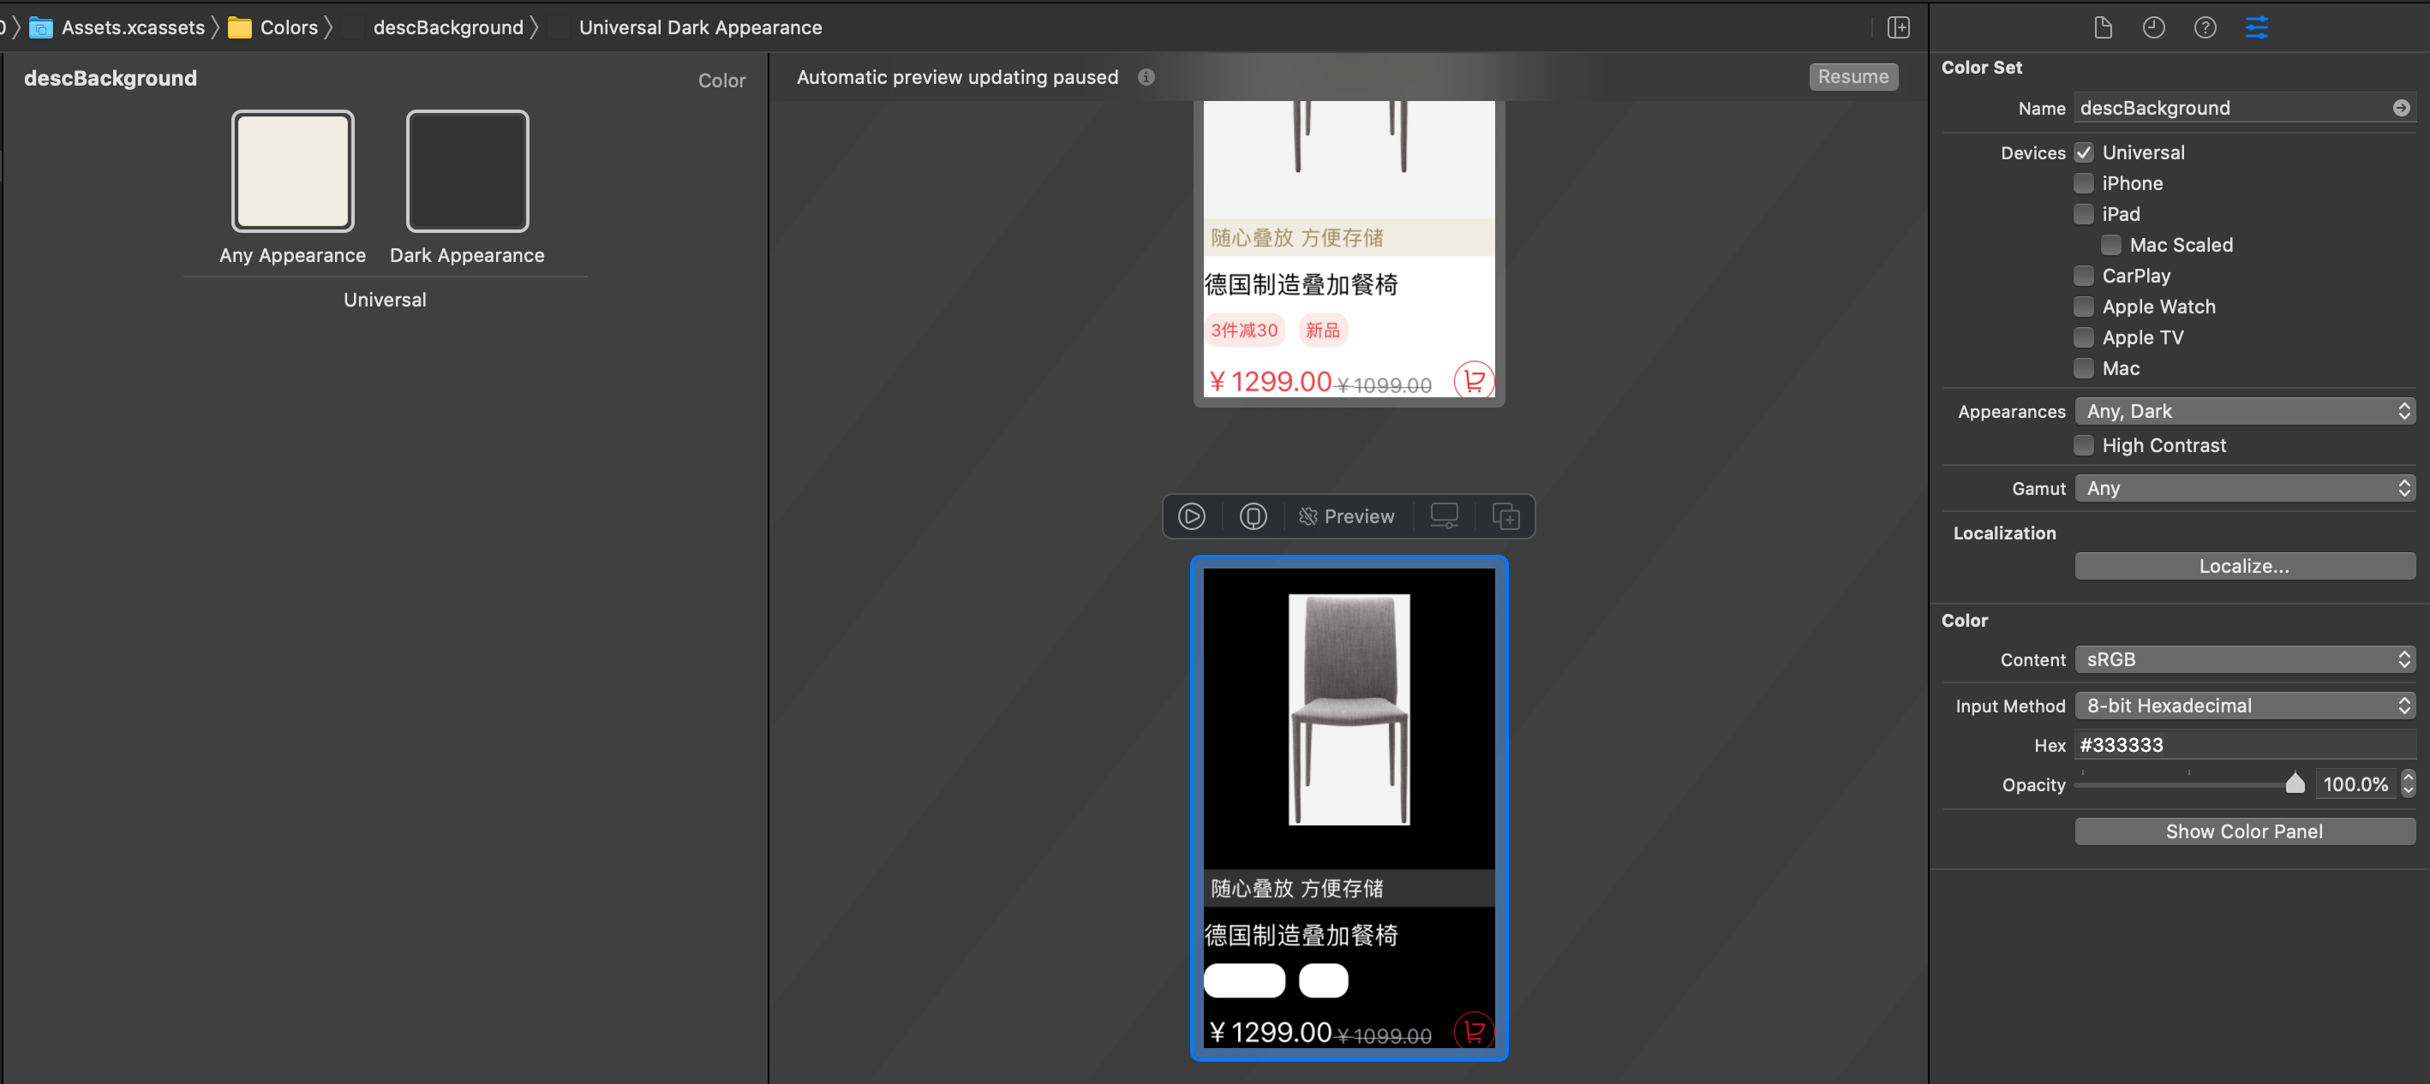2430x1084 pixels.
Task: Show info about paused preview updating
Action: 1146,77
